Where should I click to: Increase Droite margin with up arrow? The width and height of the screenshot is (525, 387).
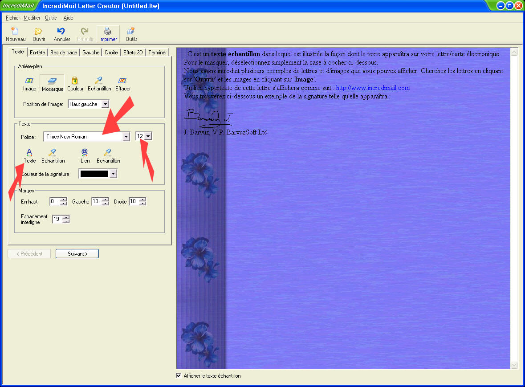click(x=142, y=200)
